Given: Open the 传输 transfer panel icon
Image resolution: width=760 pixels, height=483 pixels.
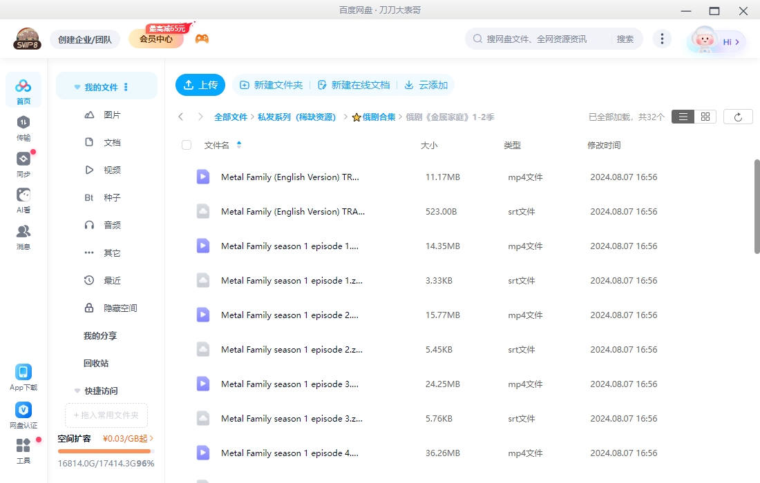Looking at the screenshot, I should [23, 128].
